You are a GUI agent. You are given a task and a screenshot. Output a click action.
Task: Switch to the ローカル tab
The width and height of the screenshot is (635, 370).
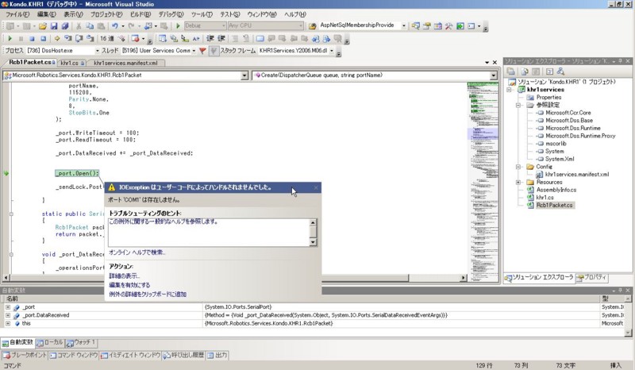click(x=50, y=342)
